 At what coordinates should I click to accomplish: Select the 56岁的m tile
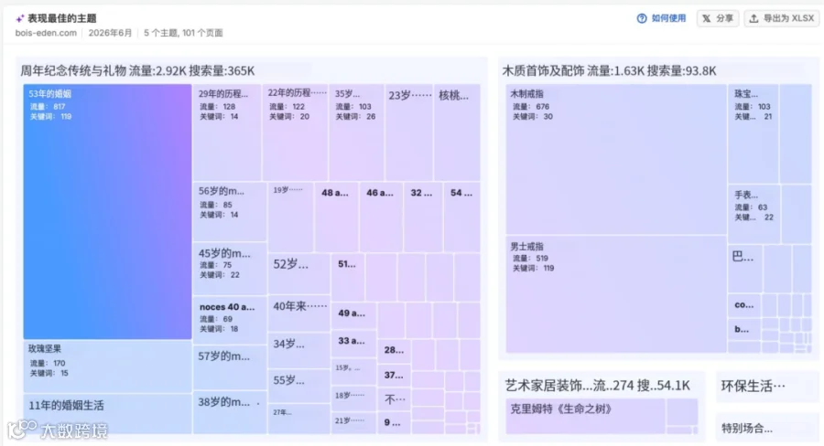(230, 211)
